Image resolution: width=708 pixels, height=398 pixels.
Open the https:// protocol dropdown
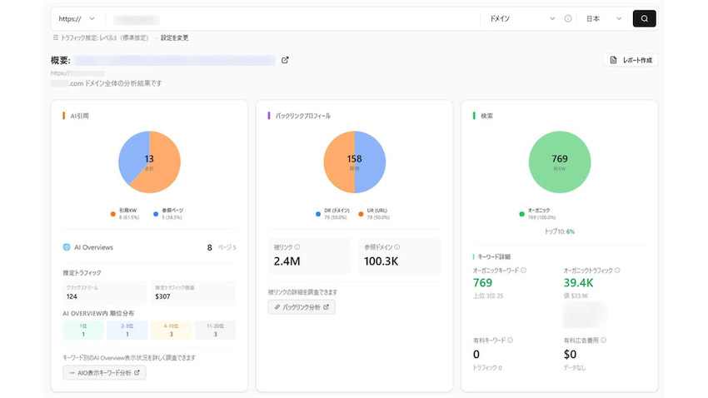pos(77,18)
